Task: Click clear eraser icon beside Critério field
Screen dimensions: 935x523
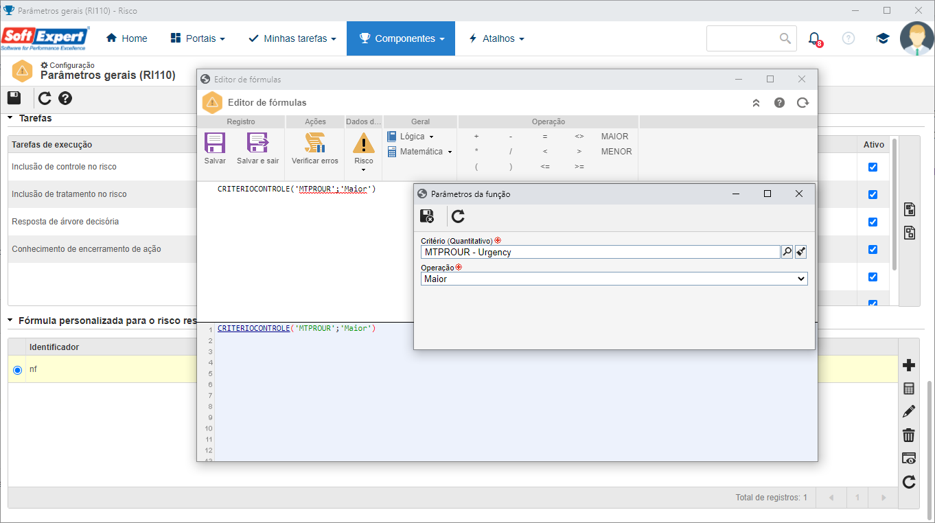Action: coord(801,252)
